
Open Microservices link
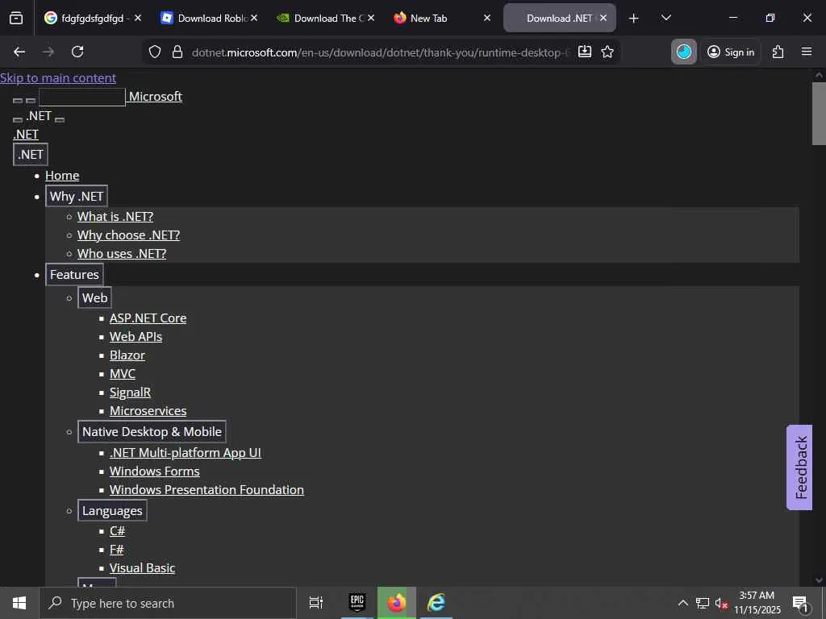pos(148,410)
